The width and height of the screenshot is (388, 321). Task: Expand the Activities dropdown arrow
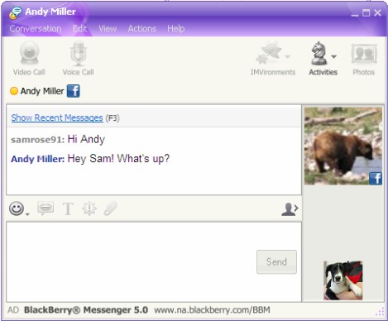click(333, 56)
